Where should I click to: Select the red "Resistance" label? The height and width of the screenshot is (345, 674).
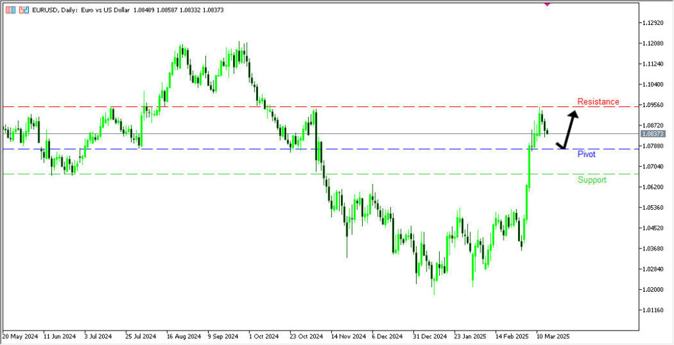point(598,102)
